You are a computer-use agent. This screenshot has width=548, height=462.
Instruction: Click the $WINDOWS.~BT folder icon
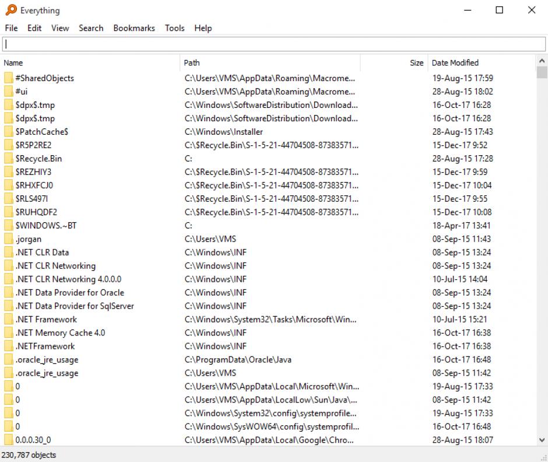click(8, 226)
